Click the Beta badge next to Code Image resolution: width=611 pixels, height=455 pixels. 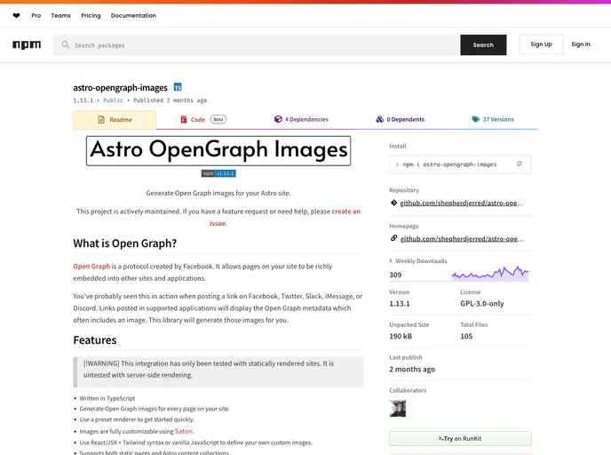218,119
